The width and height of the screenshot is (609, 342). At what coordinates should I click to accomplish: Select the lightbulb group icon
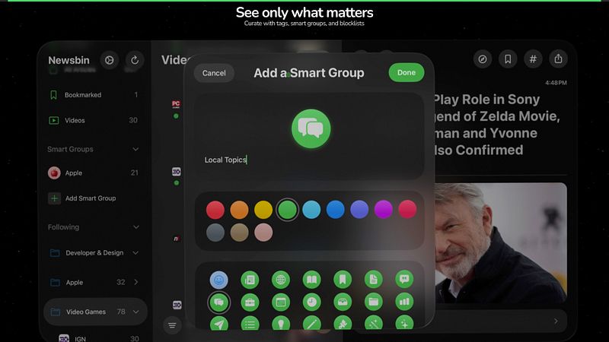pos(281,323)
